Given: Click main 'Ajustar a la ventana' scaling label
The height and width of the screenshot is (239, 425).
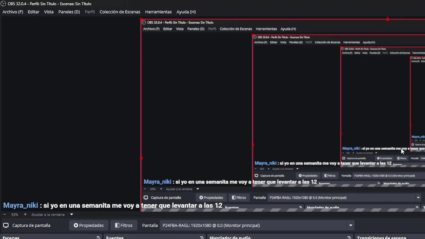Looking at the screenshot, I should coord(48,214).
